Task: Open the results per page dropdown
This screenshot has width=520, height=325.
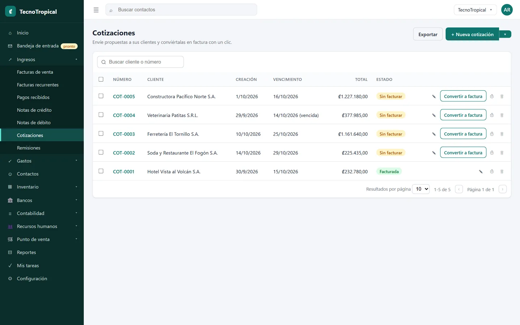Action: (x=421, y=189)
